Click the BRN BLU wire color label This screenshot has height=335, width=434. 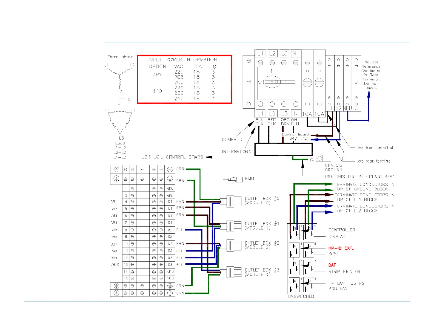tap(290, 124)
